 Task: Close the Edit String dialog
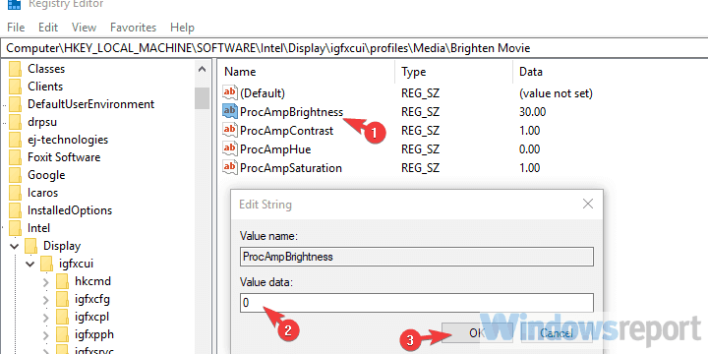coord(587,205)
